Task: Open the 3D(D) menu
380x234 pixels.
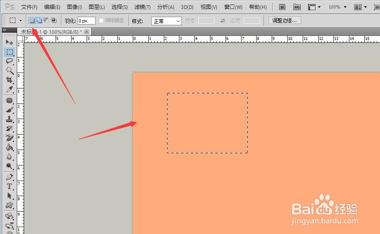Action: pos(187,7)
